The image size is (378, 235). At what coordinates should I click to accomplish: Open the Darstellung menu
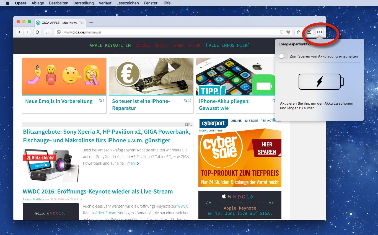click(83, 3)
